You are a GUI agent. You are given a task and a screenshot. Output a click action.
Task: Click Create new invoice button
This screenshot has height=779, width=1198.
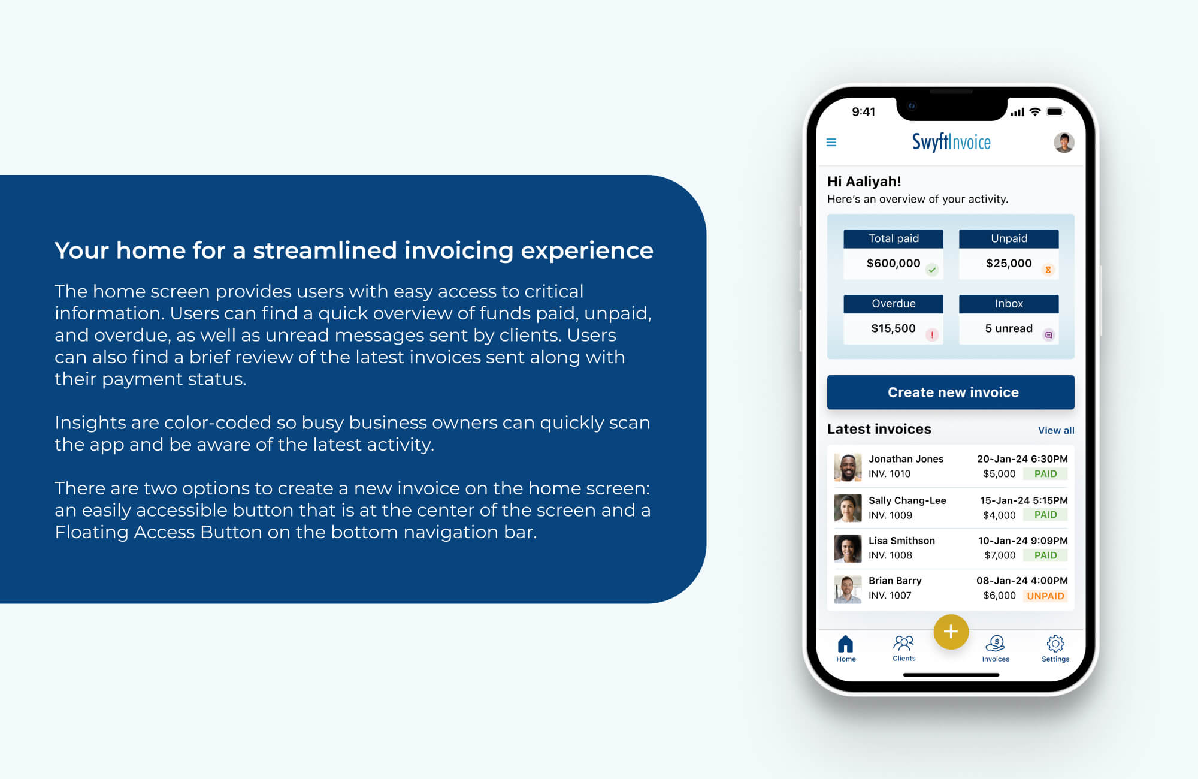[x=951, y=391]
